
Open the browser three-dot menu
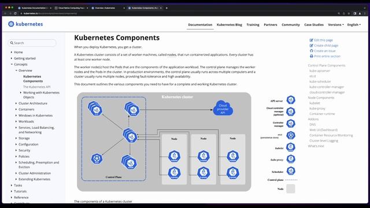click(365, 13)
